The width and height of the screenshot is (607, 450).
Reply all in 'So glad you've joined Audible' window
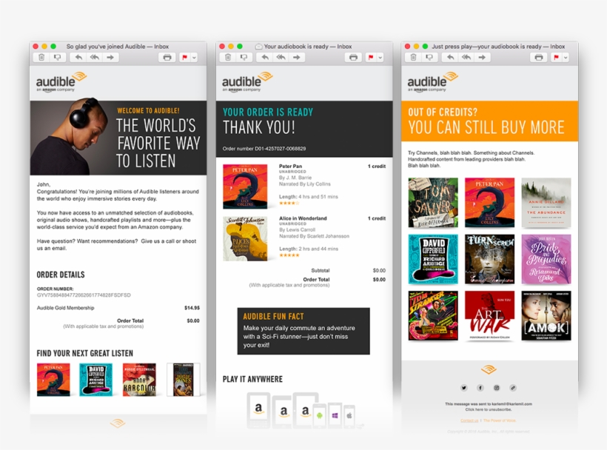pyautogui.click(x=95, y=57)
